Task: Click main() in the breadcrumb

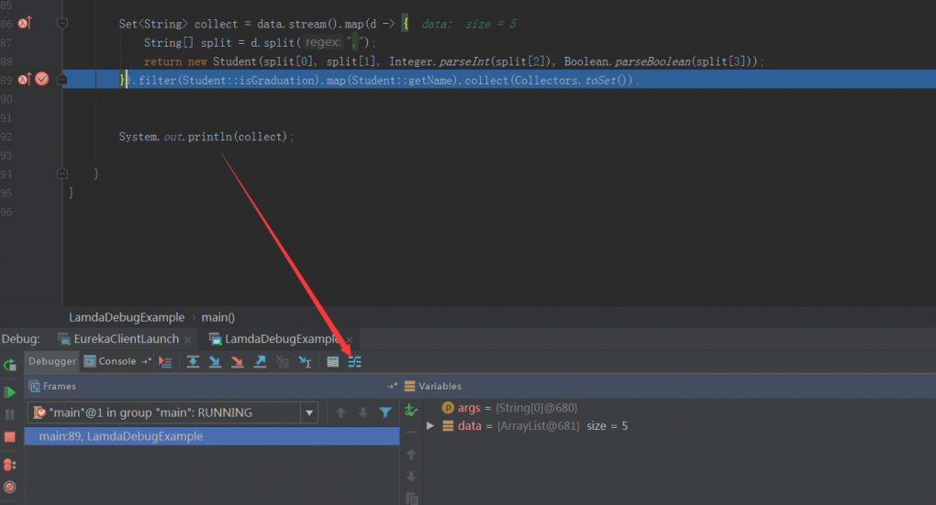Action: click(217, 317)
